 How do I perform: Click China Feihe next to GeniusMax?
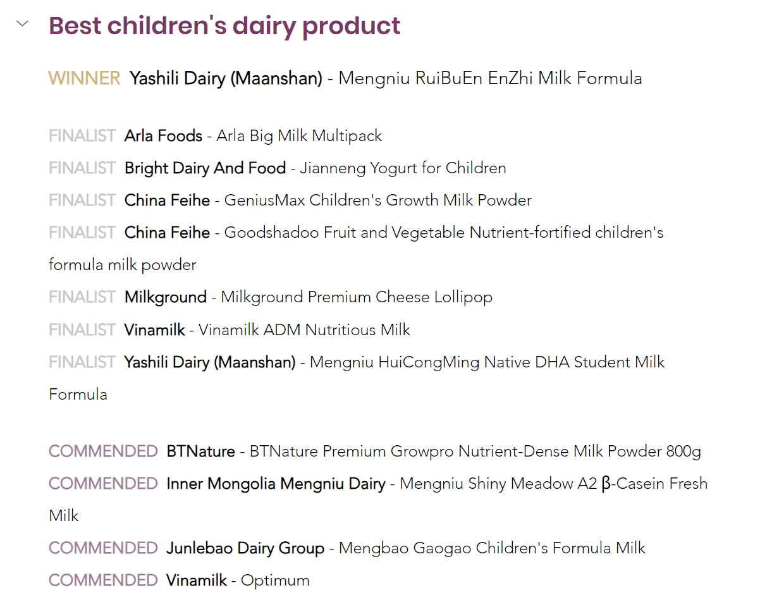[167, 200]
